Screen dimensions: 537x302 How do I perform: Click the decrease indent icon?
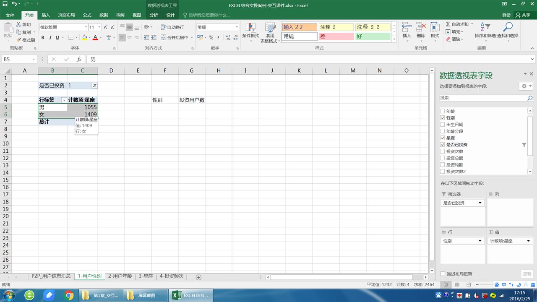pyautogui.click(x=146, y=38)
